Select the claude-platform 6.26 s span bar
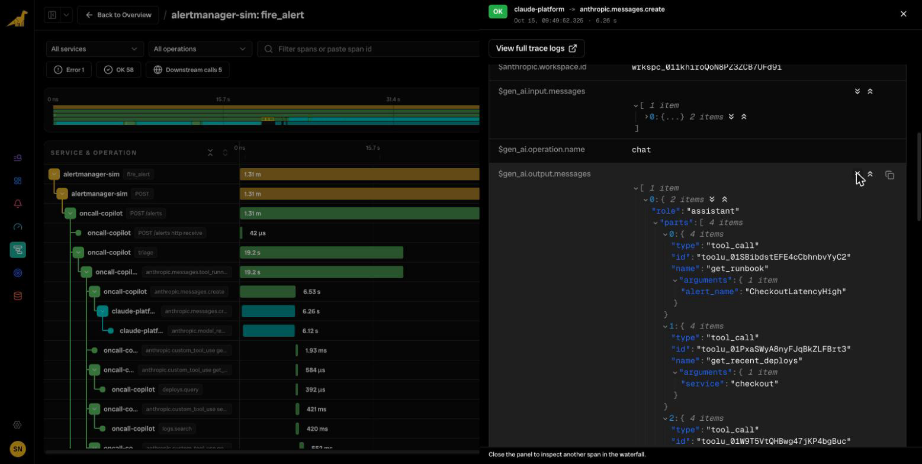 pos(268,311)
